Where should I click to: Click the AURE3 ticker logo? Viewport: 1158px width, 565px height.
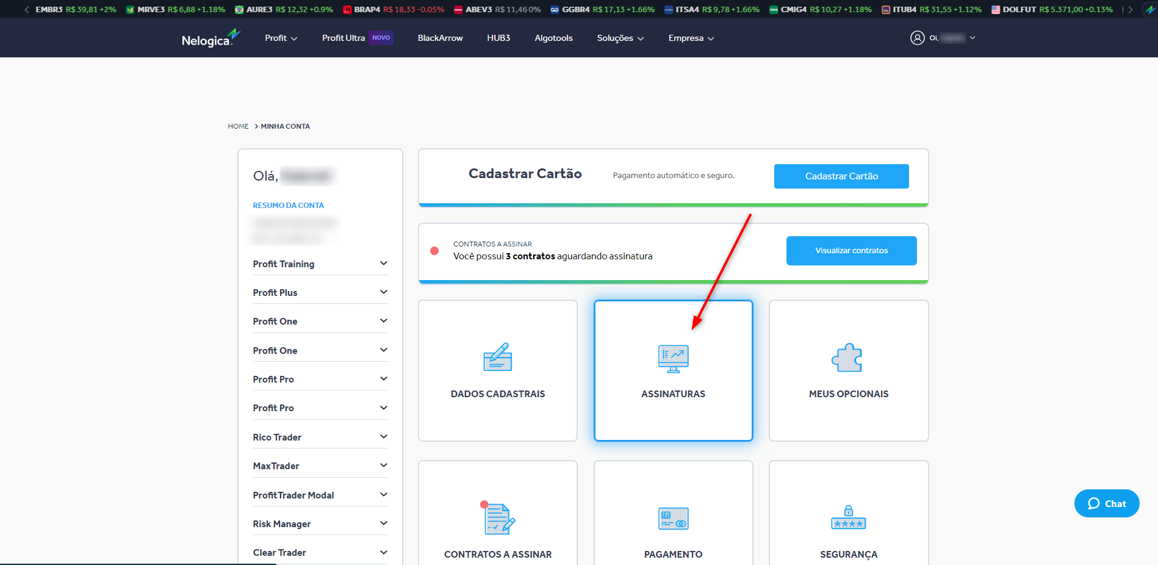[x=239, y=10]
